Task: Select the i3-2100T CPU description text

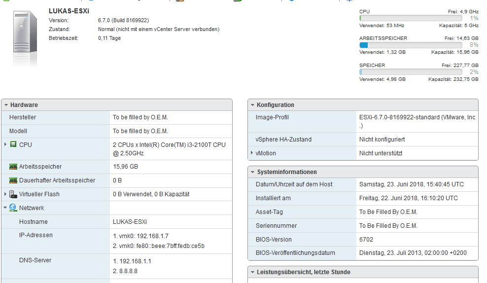Action: (x=169, y=149)
